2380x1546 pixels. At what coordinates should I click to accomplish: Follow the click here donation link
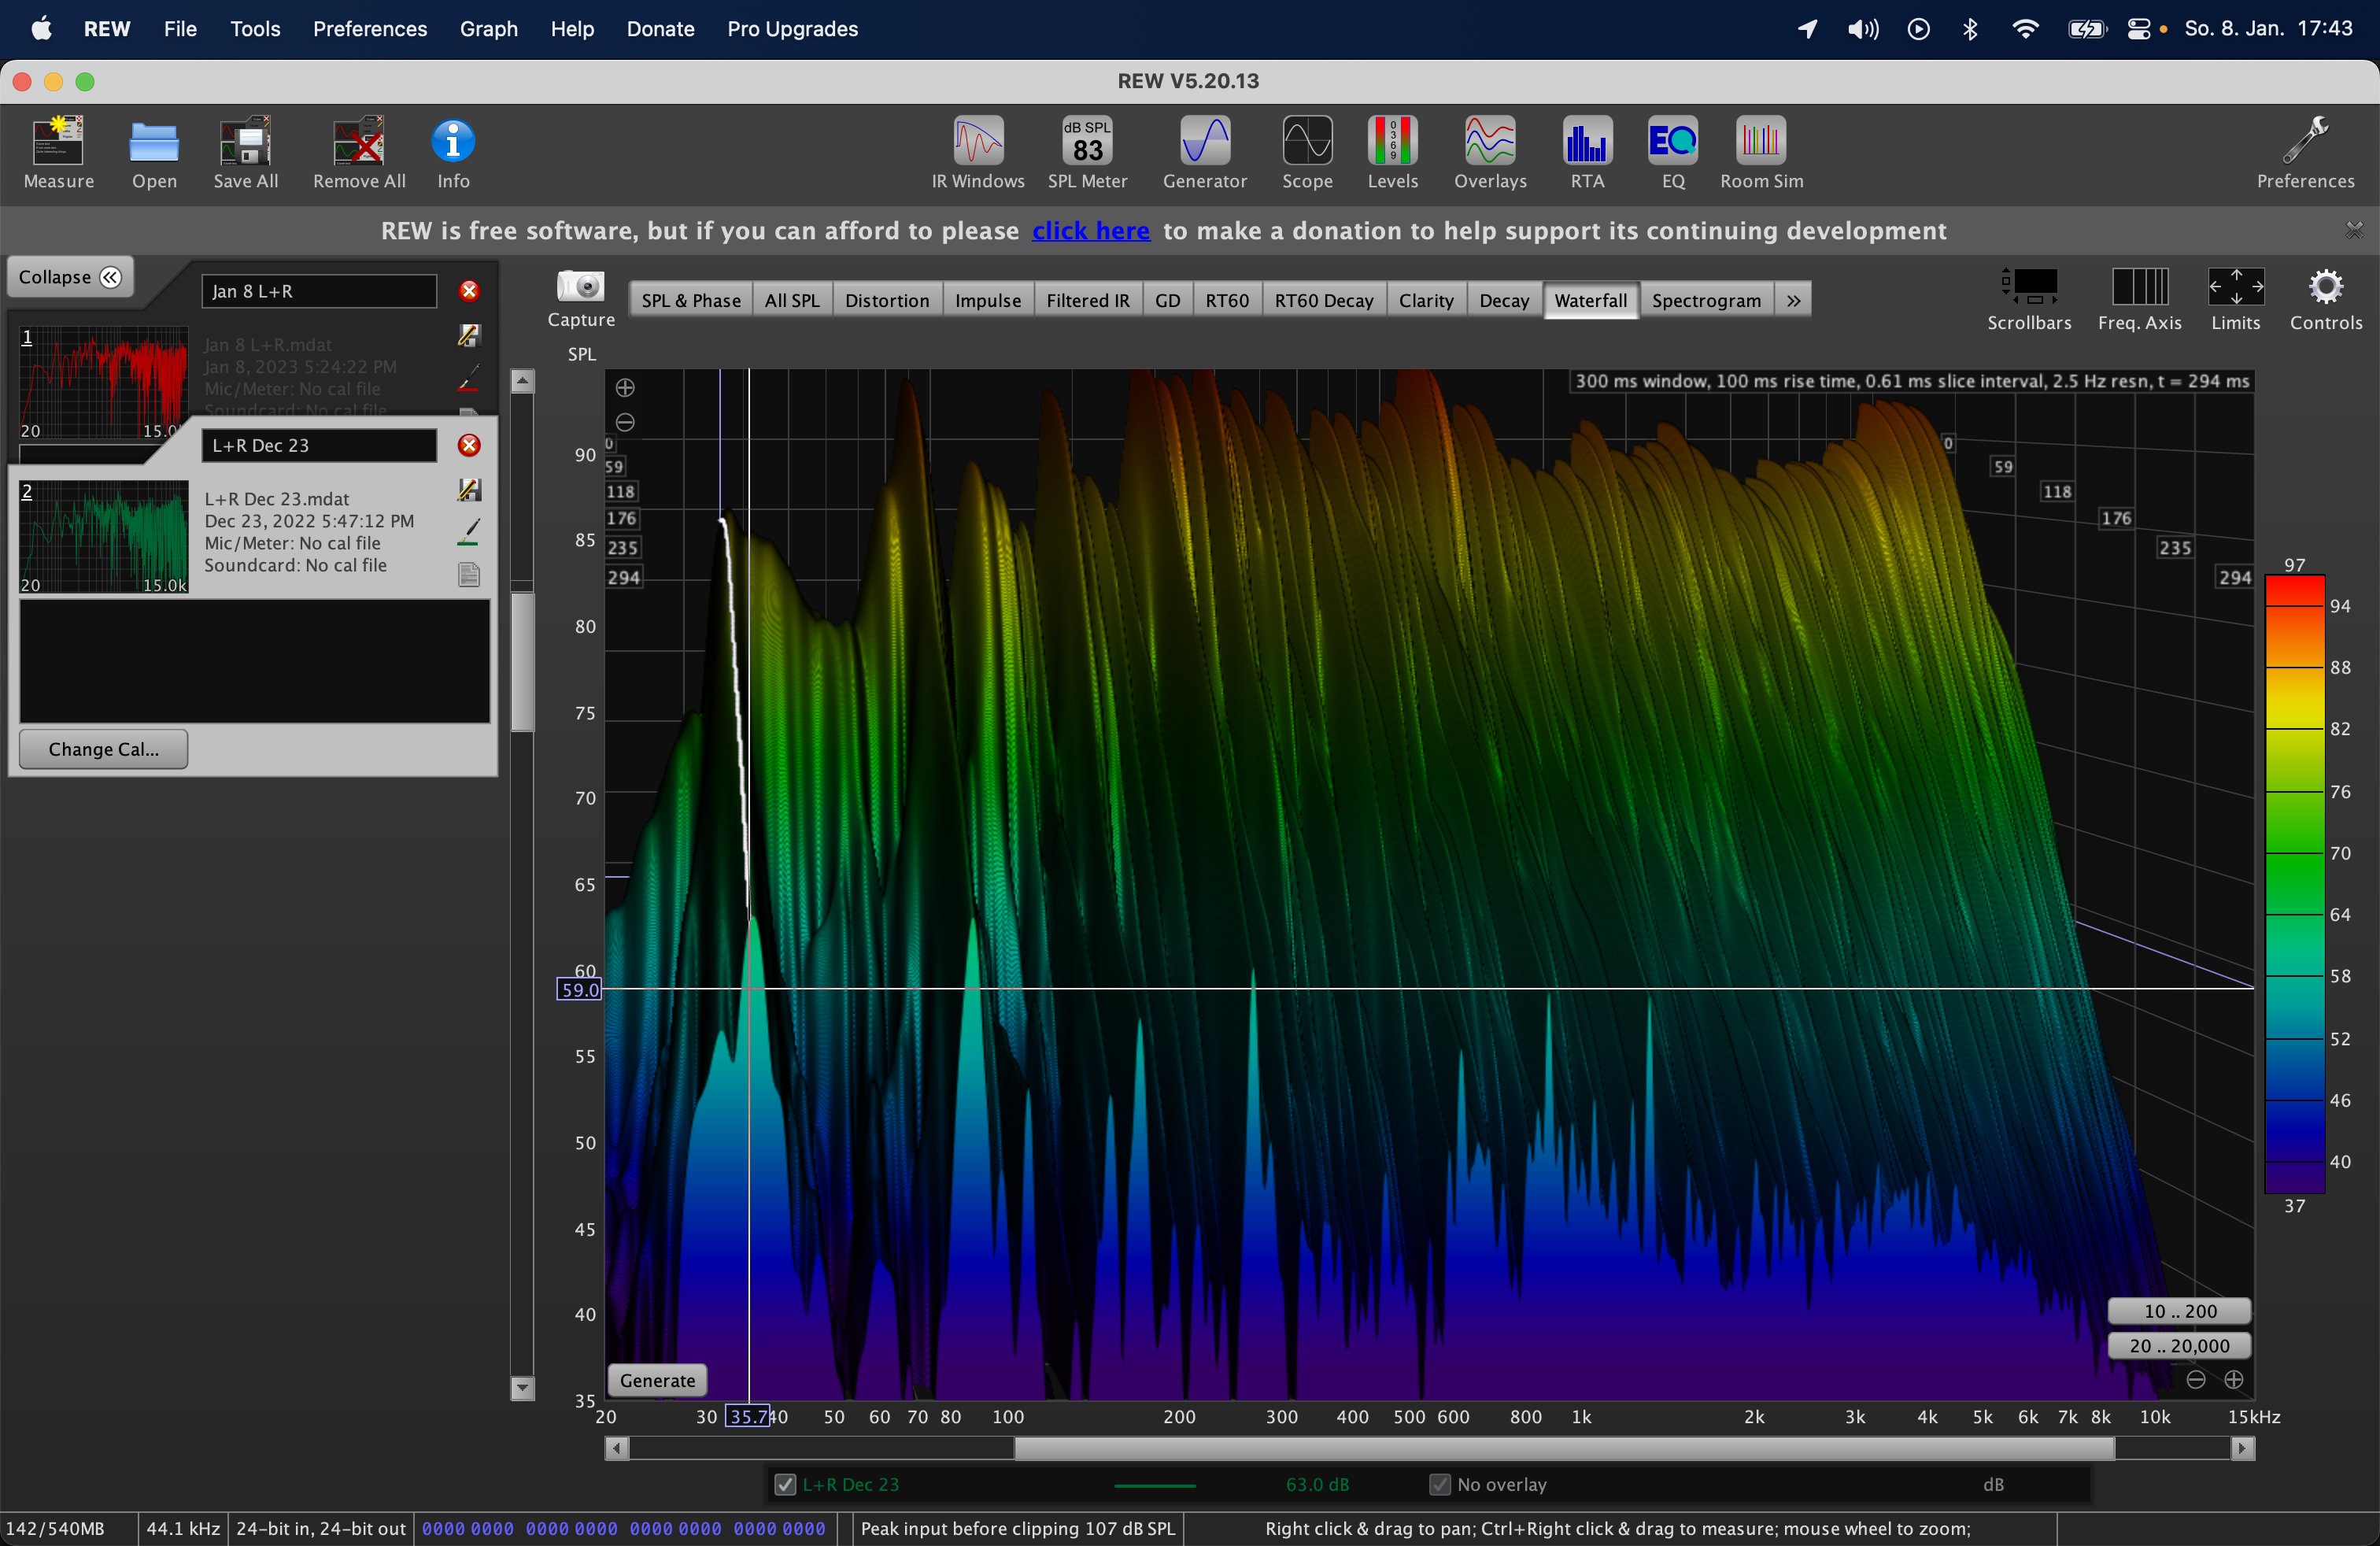[1090, 231]
